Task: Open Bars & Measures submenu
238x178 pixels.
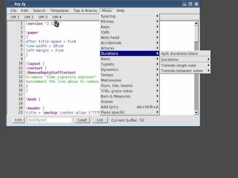Action: pos(129,96)
